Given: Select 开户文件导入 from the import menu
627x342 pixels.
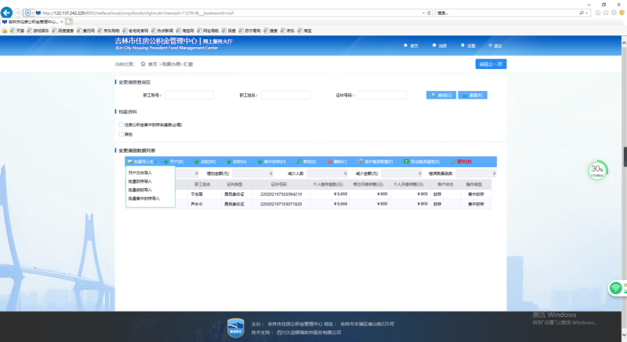Looking at the screenshot, I should coord(140,173).
